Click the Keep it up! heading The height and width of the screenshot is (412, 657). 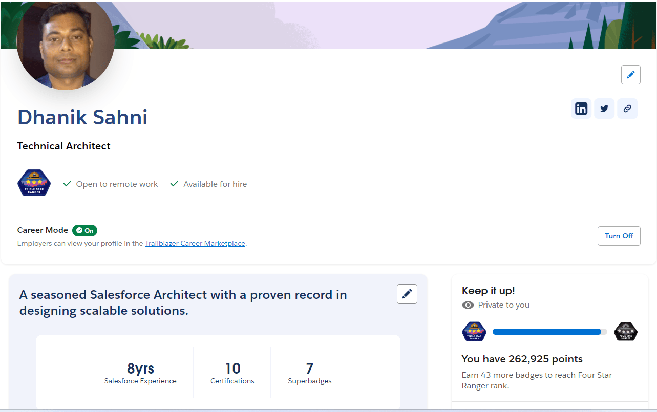pyautogui.click(x=489, y=291)
